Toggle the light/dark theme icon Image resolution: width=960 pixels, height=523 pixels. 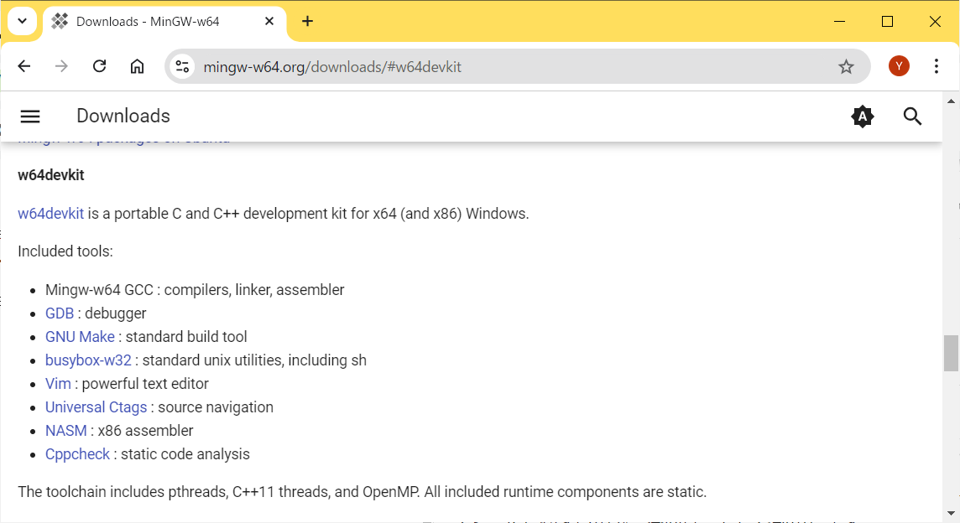coord(862,117)
